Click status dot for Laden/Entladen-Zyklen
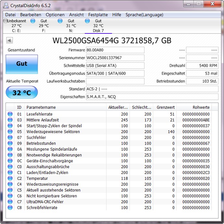This screenshot has width=224, height=224. click(10, 173)
